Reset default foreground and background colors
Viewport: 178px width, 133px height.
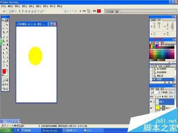[3, 75]
